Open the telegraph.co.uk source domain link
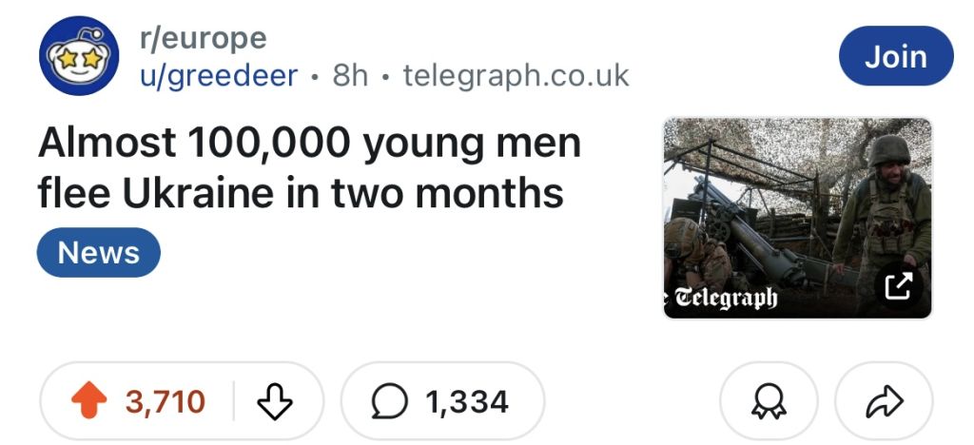Image resolution: width=974 pixels, height=445 pixels. (516, 75)
